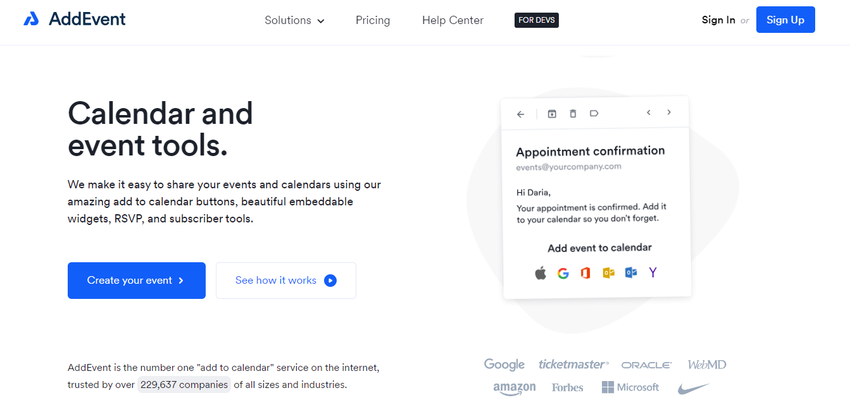Click the Sign In link
Viewport: 850px width, 412px height.
point(718,20)
